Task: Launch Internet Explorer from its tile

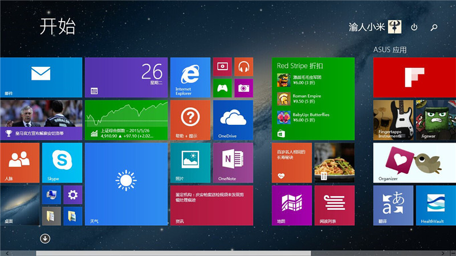Action: 190,78
